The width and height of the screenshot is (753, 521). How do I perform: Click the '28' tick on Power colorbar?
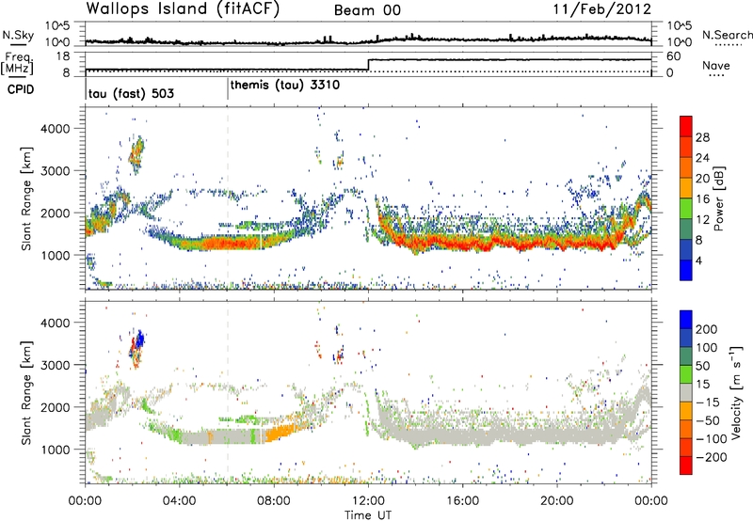(702, 137)
